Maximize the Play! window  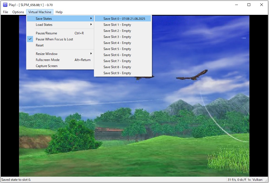(249, 5)
